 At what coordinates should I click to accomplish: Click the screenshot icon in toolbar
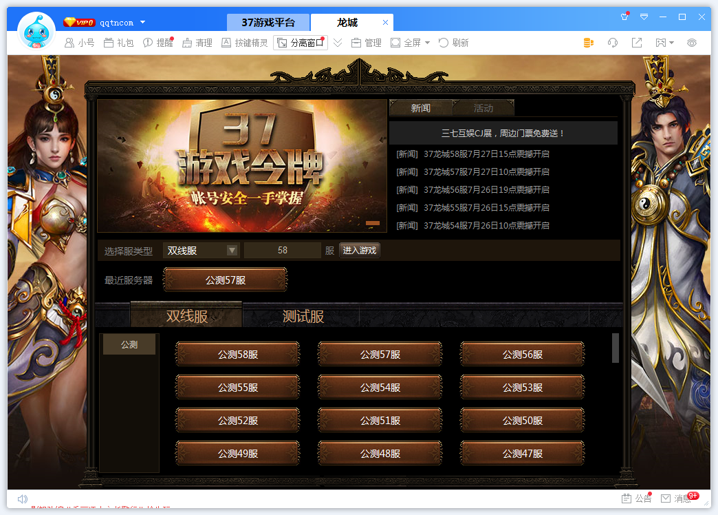click(x=661, y=43)
